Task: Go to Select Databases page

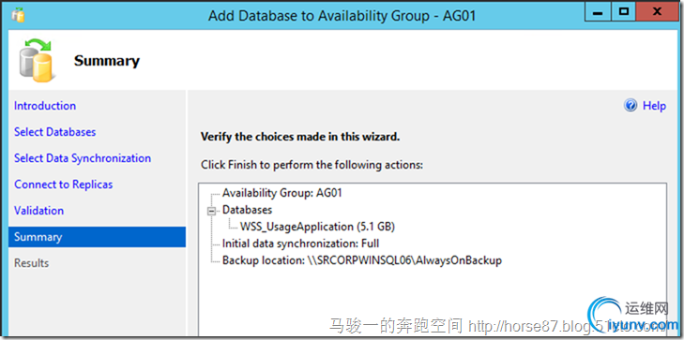Action: tap(55, 132)
